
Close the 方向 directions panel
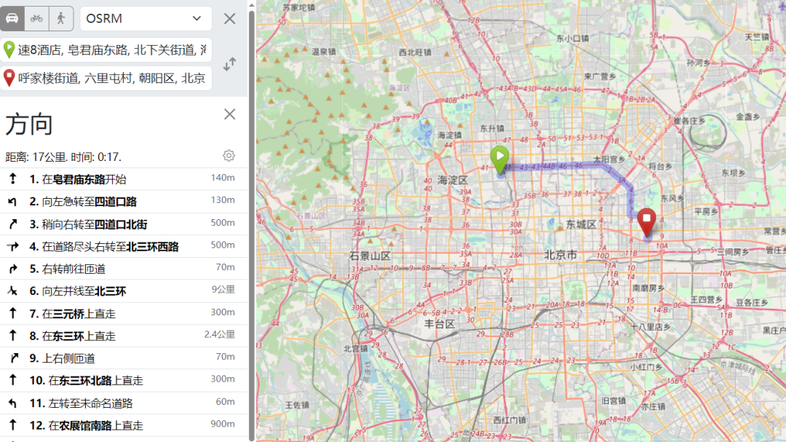click(229, 114)
